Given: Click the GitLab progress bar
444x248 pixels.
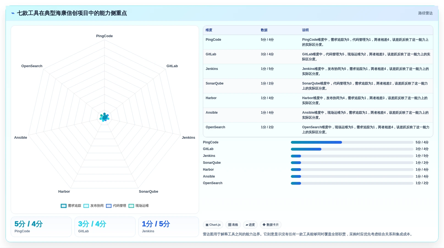Looking at the screenshot, I should tap(352, 149).
